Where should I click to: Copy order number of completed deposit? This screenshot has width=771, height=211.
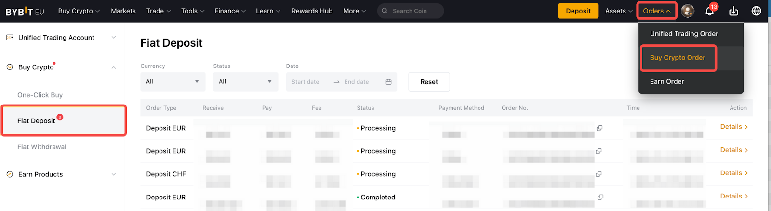pos(600,198)
